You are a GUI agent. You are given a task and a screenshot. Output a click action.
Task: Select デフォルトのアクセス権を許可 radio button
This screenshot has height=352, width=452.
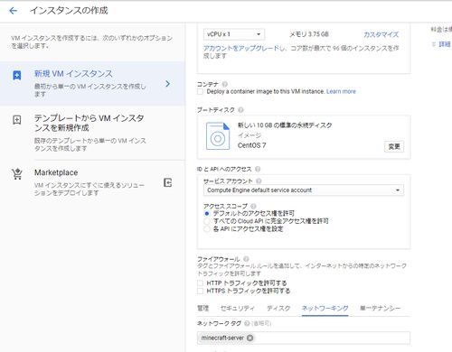207,214
